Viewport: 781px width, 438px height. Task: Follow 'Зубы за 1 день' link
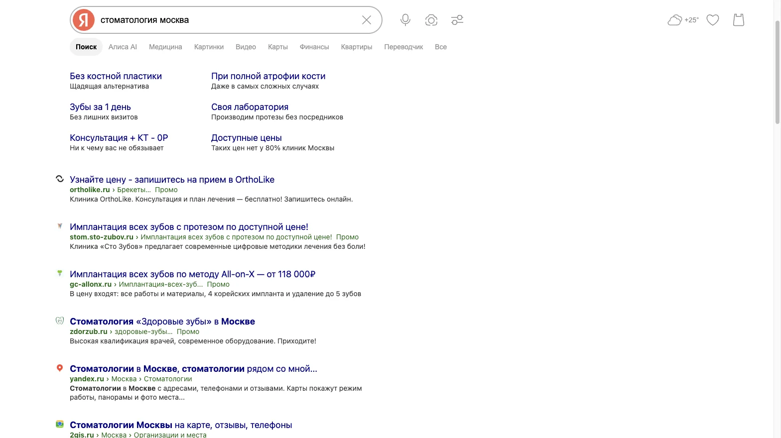100,107
